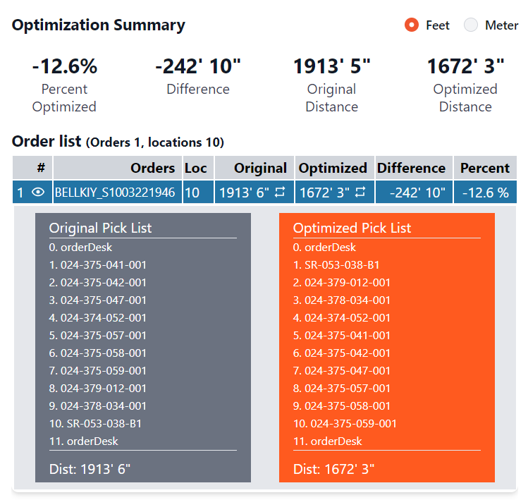Sort by the Loc column header
The image size is (528, 500).
(x=196, y=168)
